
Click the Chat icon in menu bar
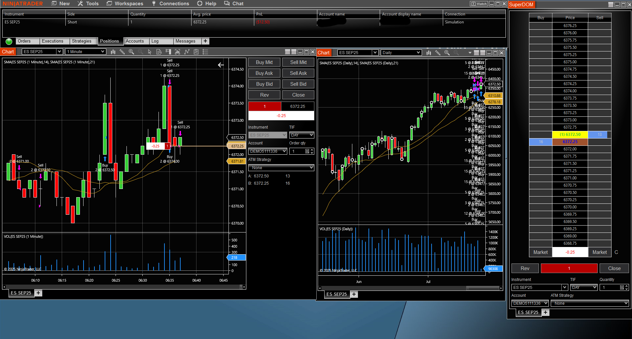click(x=227, y=3)
